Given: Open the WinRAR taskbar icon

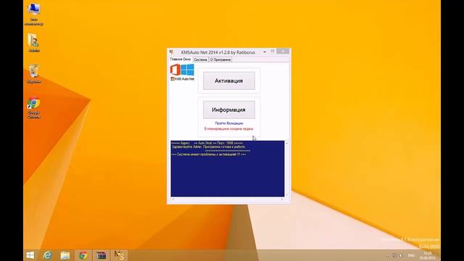Looking at the screenshot, I should [101, 255].
